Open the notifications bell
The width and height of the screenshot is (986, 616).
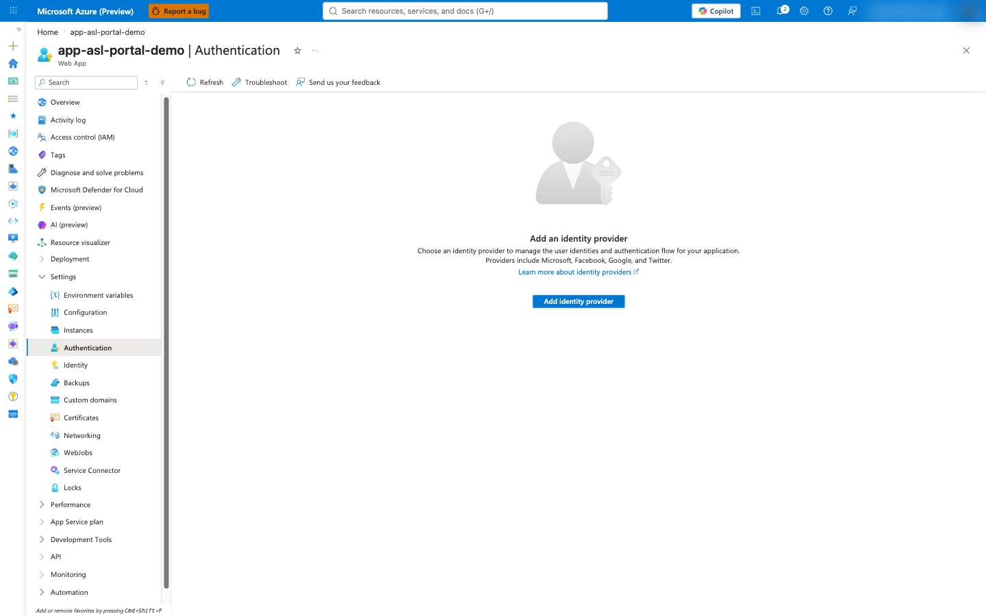[x=781, y=11]
